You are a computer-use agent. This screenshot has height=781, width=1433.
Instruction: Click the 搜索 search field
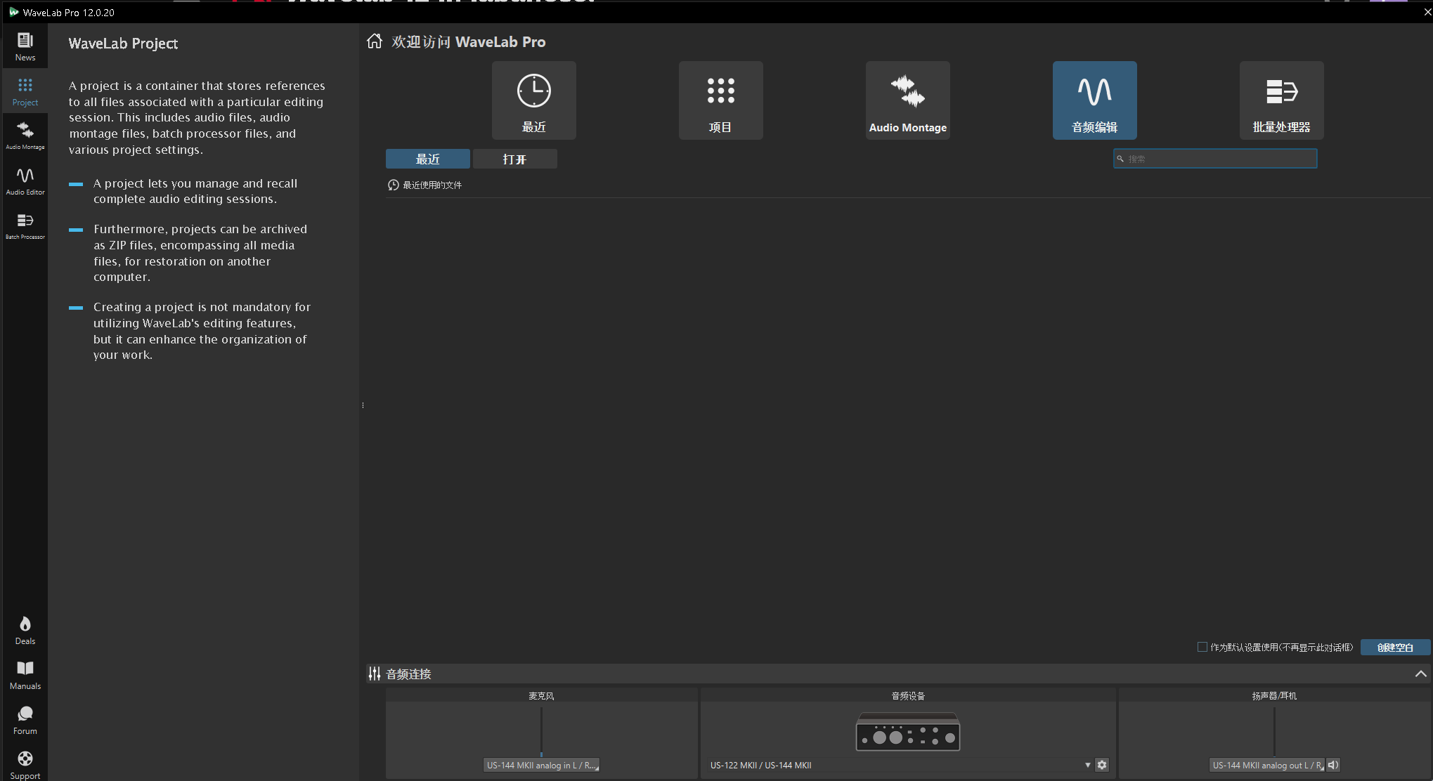coord(1216,159)
